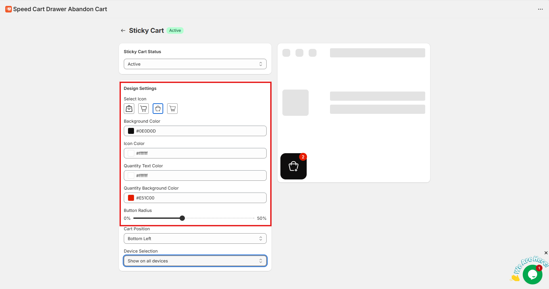This screenshot has width=549, height=289.
Task: Select the basket with plus icon option
Action: point(158,109)
